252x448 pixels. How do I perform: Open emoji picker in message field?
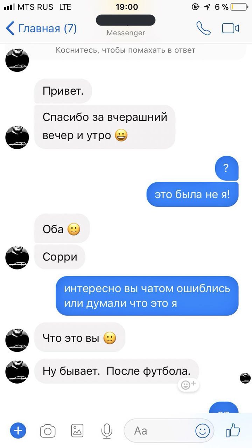(x=203, y=430)
